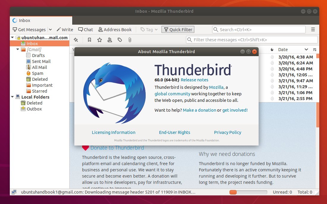Select the Inbox folder

click(40, 43)
